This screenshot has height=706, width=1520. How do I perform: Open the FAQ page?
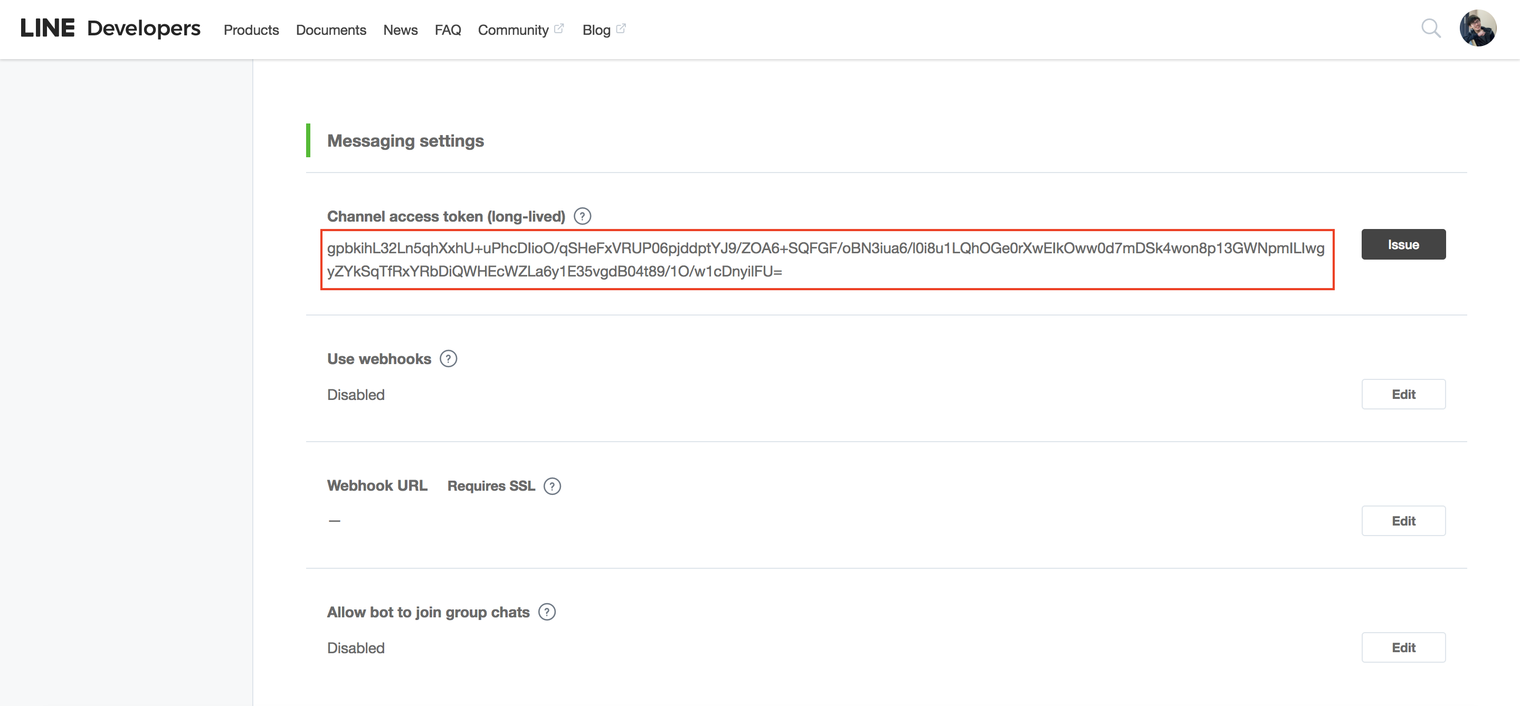[x=447, y=30]
